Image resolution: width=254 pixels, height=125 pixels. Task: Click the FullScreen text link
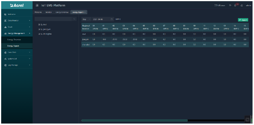(x=221, y=6)
